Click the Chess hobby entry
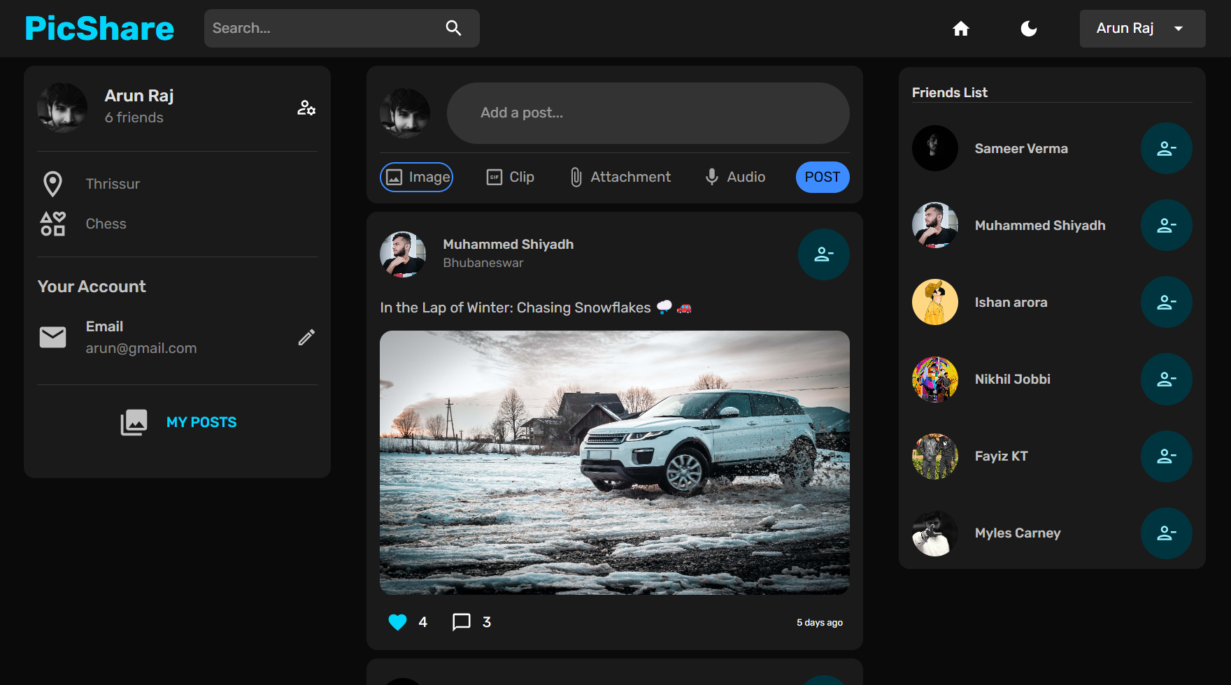 tap(106, 223)
